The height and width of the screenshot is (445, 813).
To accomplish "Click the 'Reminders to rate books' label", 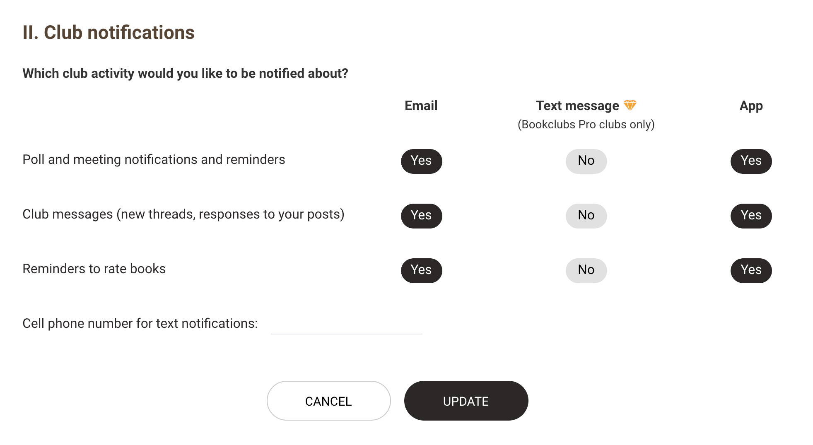I will 94,269.
